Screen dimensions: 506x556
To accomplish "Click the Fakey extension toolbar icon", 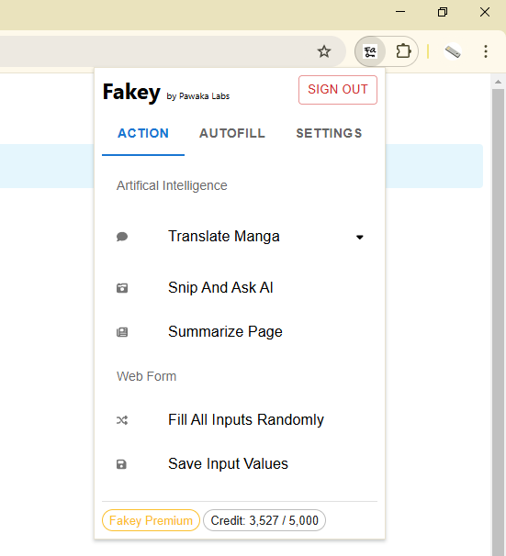I will click(370, 51).
